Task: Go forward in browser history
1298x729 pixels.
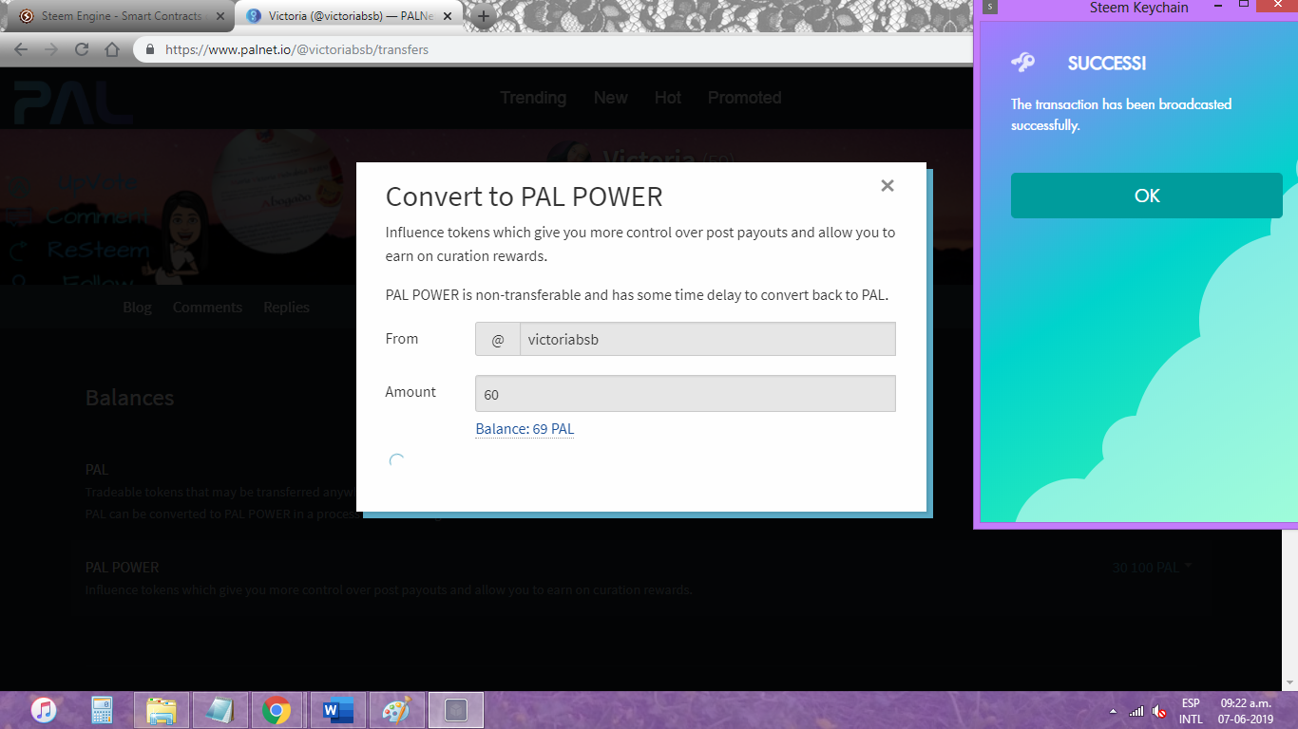Action: tap(51, 49)
